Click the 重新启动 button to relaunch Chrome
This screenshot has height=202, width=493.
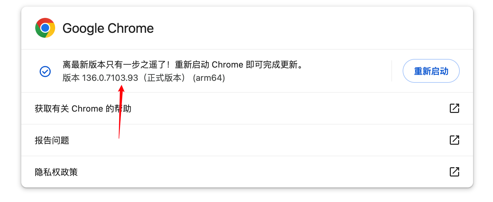(x=431, y=71)
